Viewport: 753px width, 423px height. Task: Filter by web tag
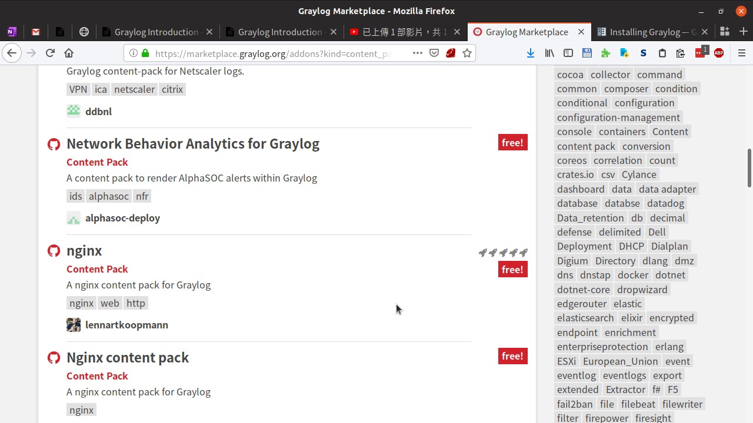[x=110, y=303]
